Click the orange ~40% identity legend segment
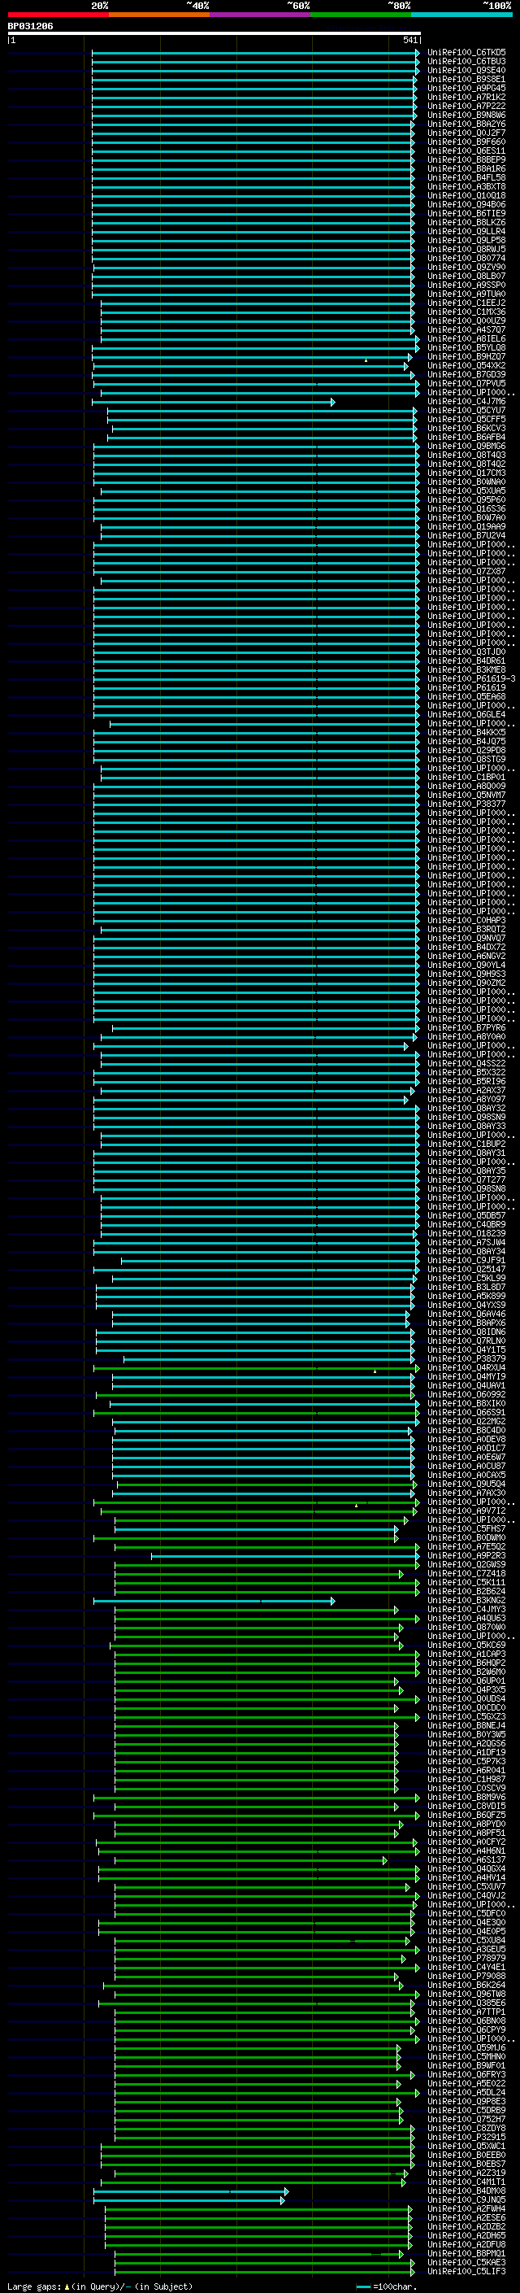Image resolution: width=520 pixels, height=2293 pixels. pos(159,15)
